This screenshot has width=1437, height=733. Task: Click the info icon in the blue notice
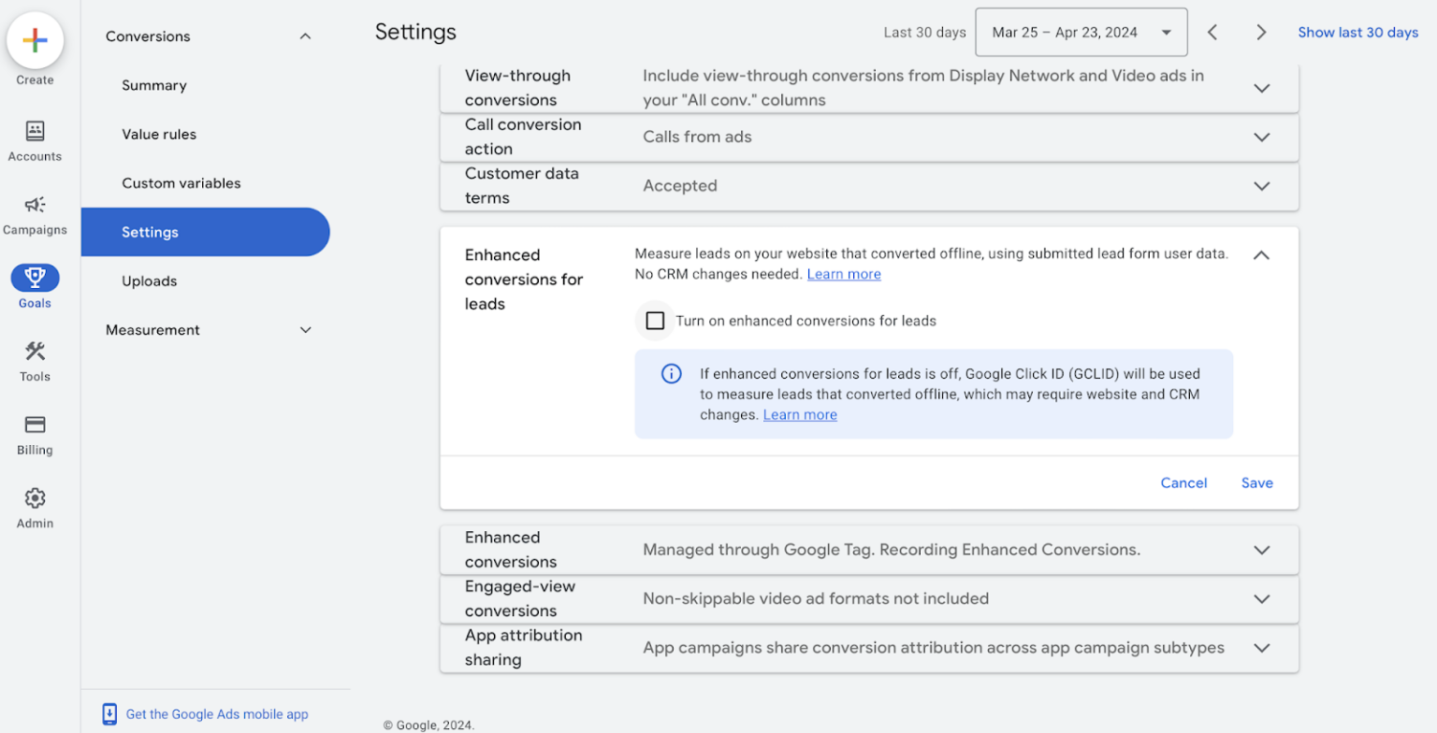click(x=670, y=373)
